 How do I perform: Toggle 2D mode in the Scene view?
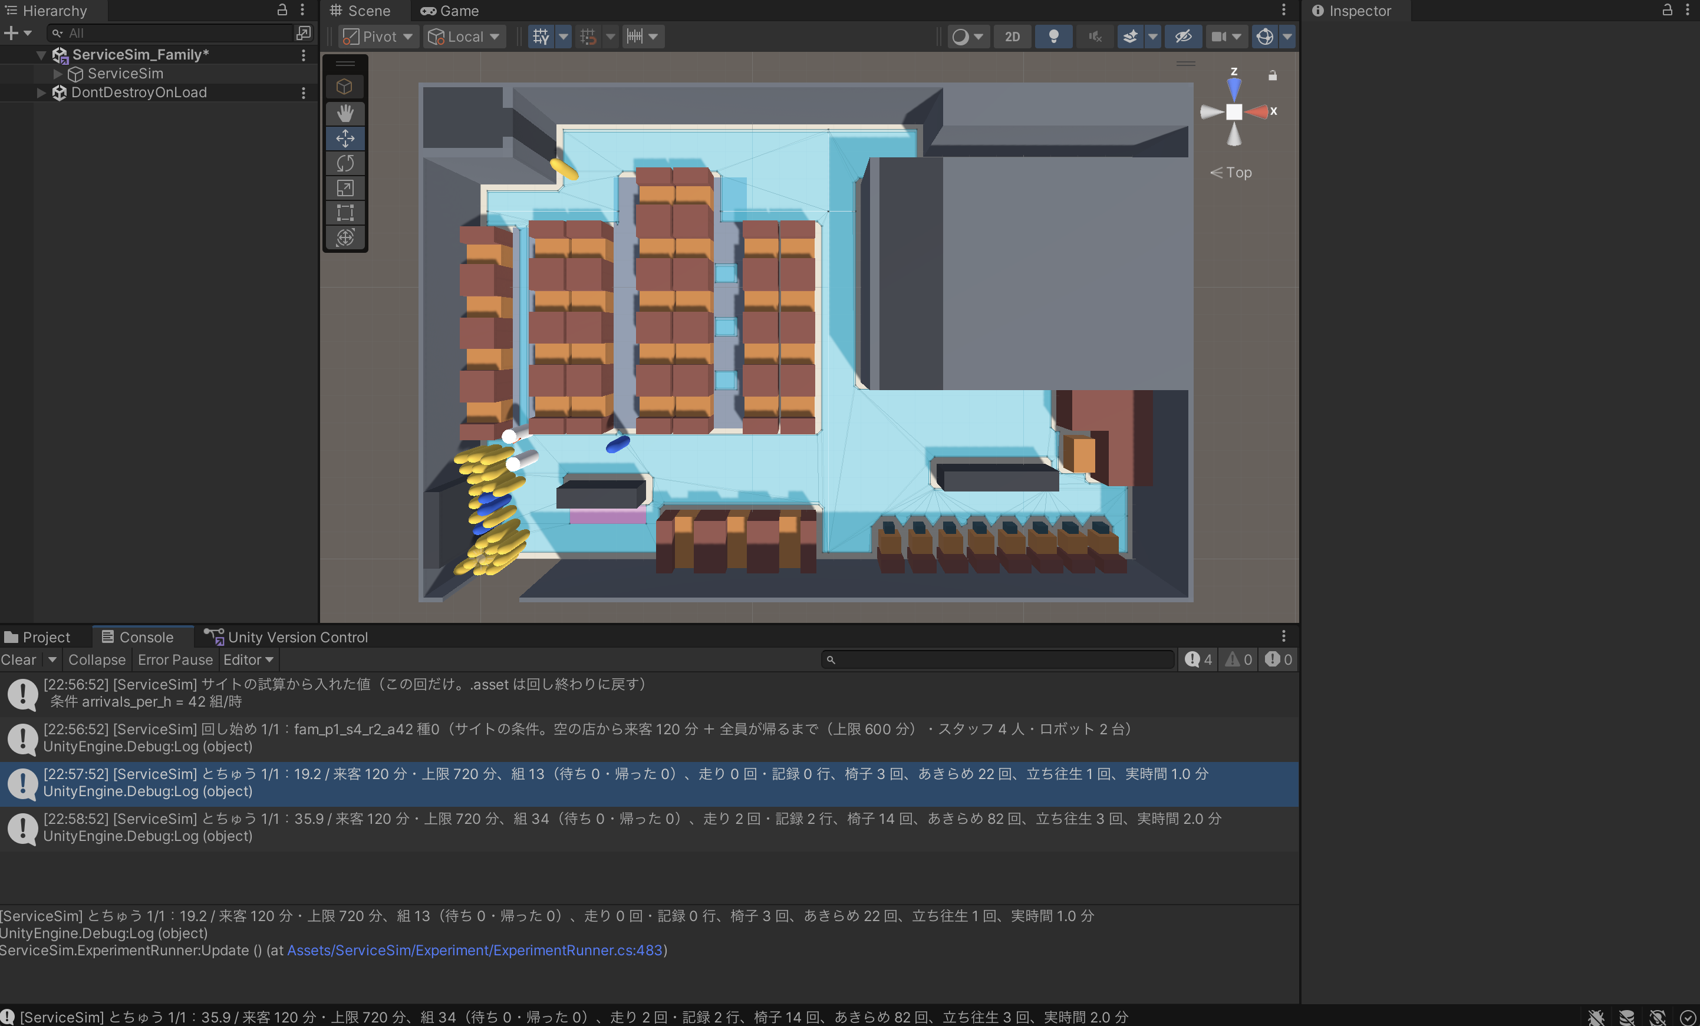pyautogui.click(x=1012, y=37)
